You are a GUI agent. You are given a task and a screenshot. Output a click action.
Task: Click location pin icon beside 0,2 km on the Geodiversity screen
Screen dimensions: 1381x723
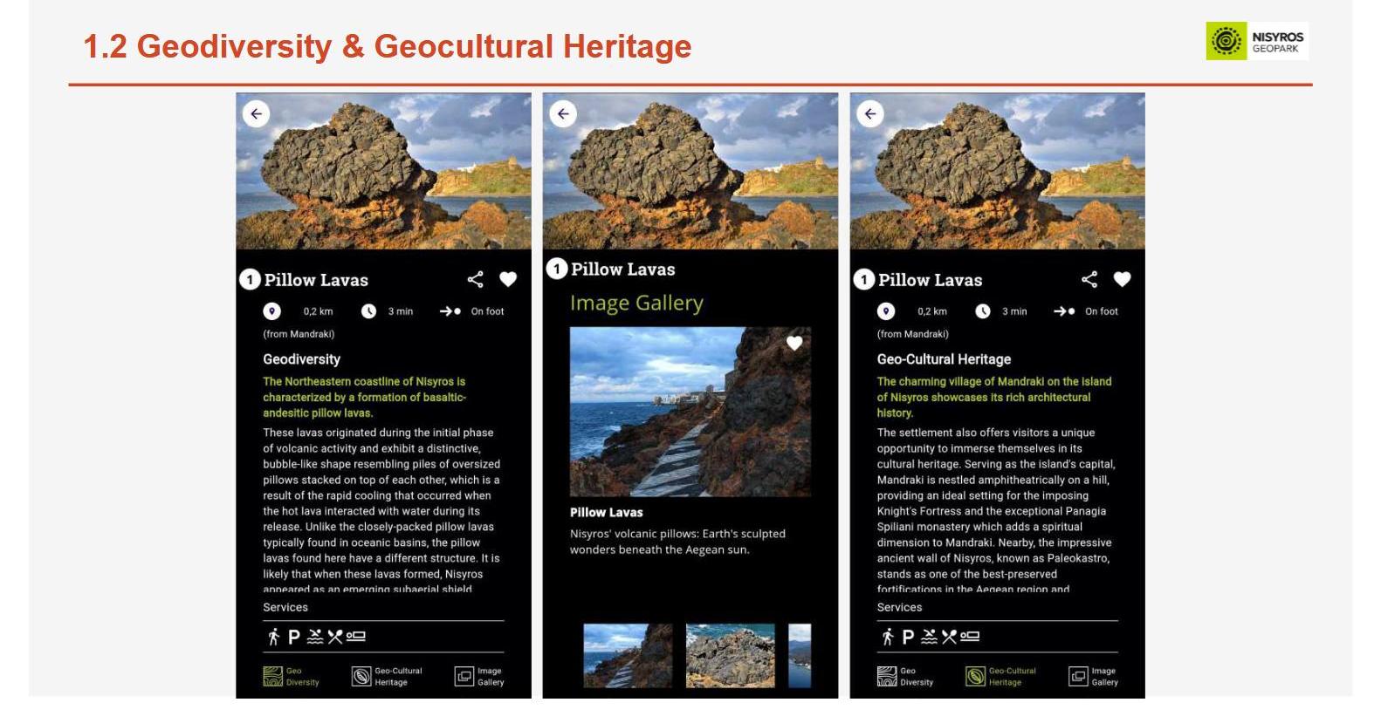coord(272,311)
